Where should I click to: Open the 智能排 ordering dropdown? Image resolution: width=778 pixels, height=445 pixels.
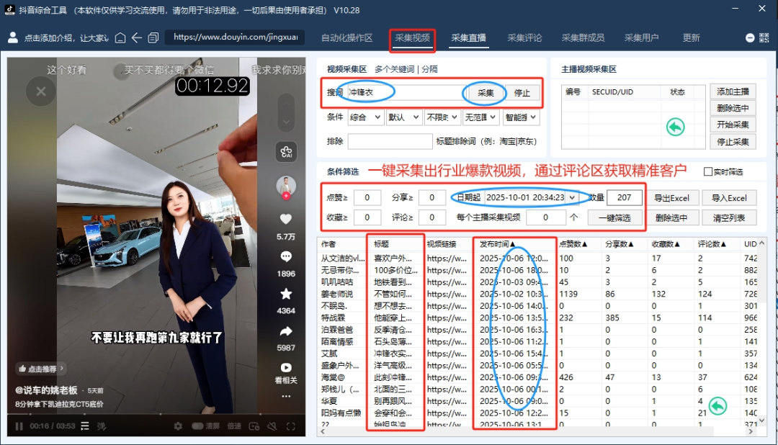[521, 117]
